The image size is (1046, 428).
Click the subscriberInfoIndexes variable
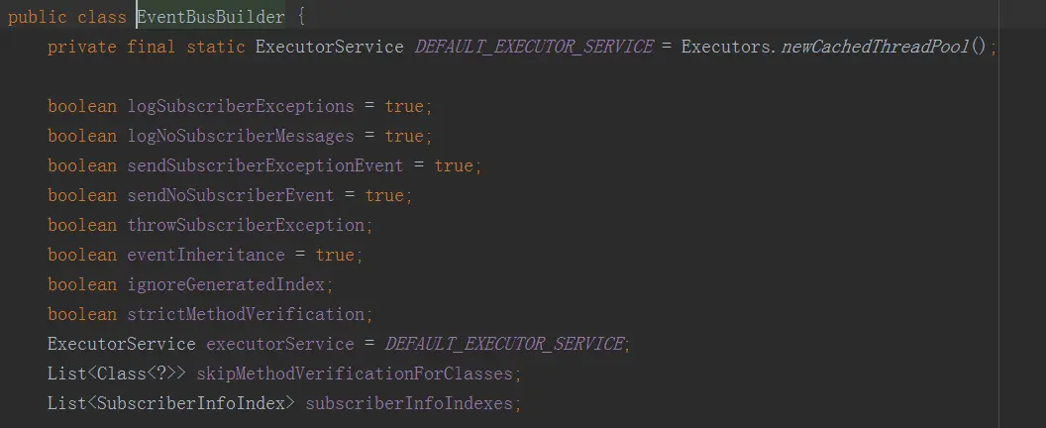pyautogui.click(x=409, y=403)
